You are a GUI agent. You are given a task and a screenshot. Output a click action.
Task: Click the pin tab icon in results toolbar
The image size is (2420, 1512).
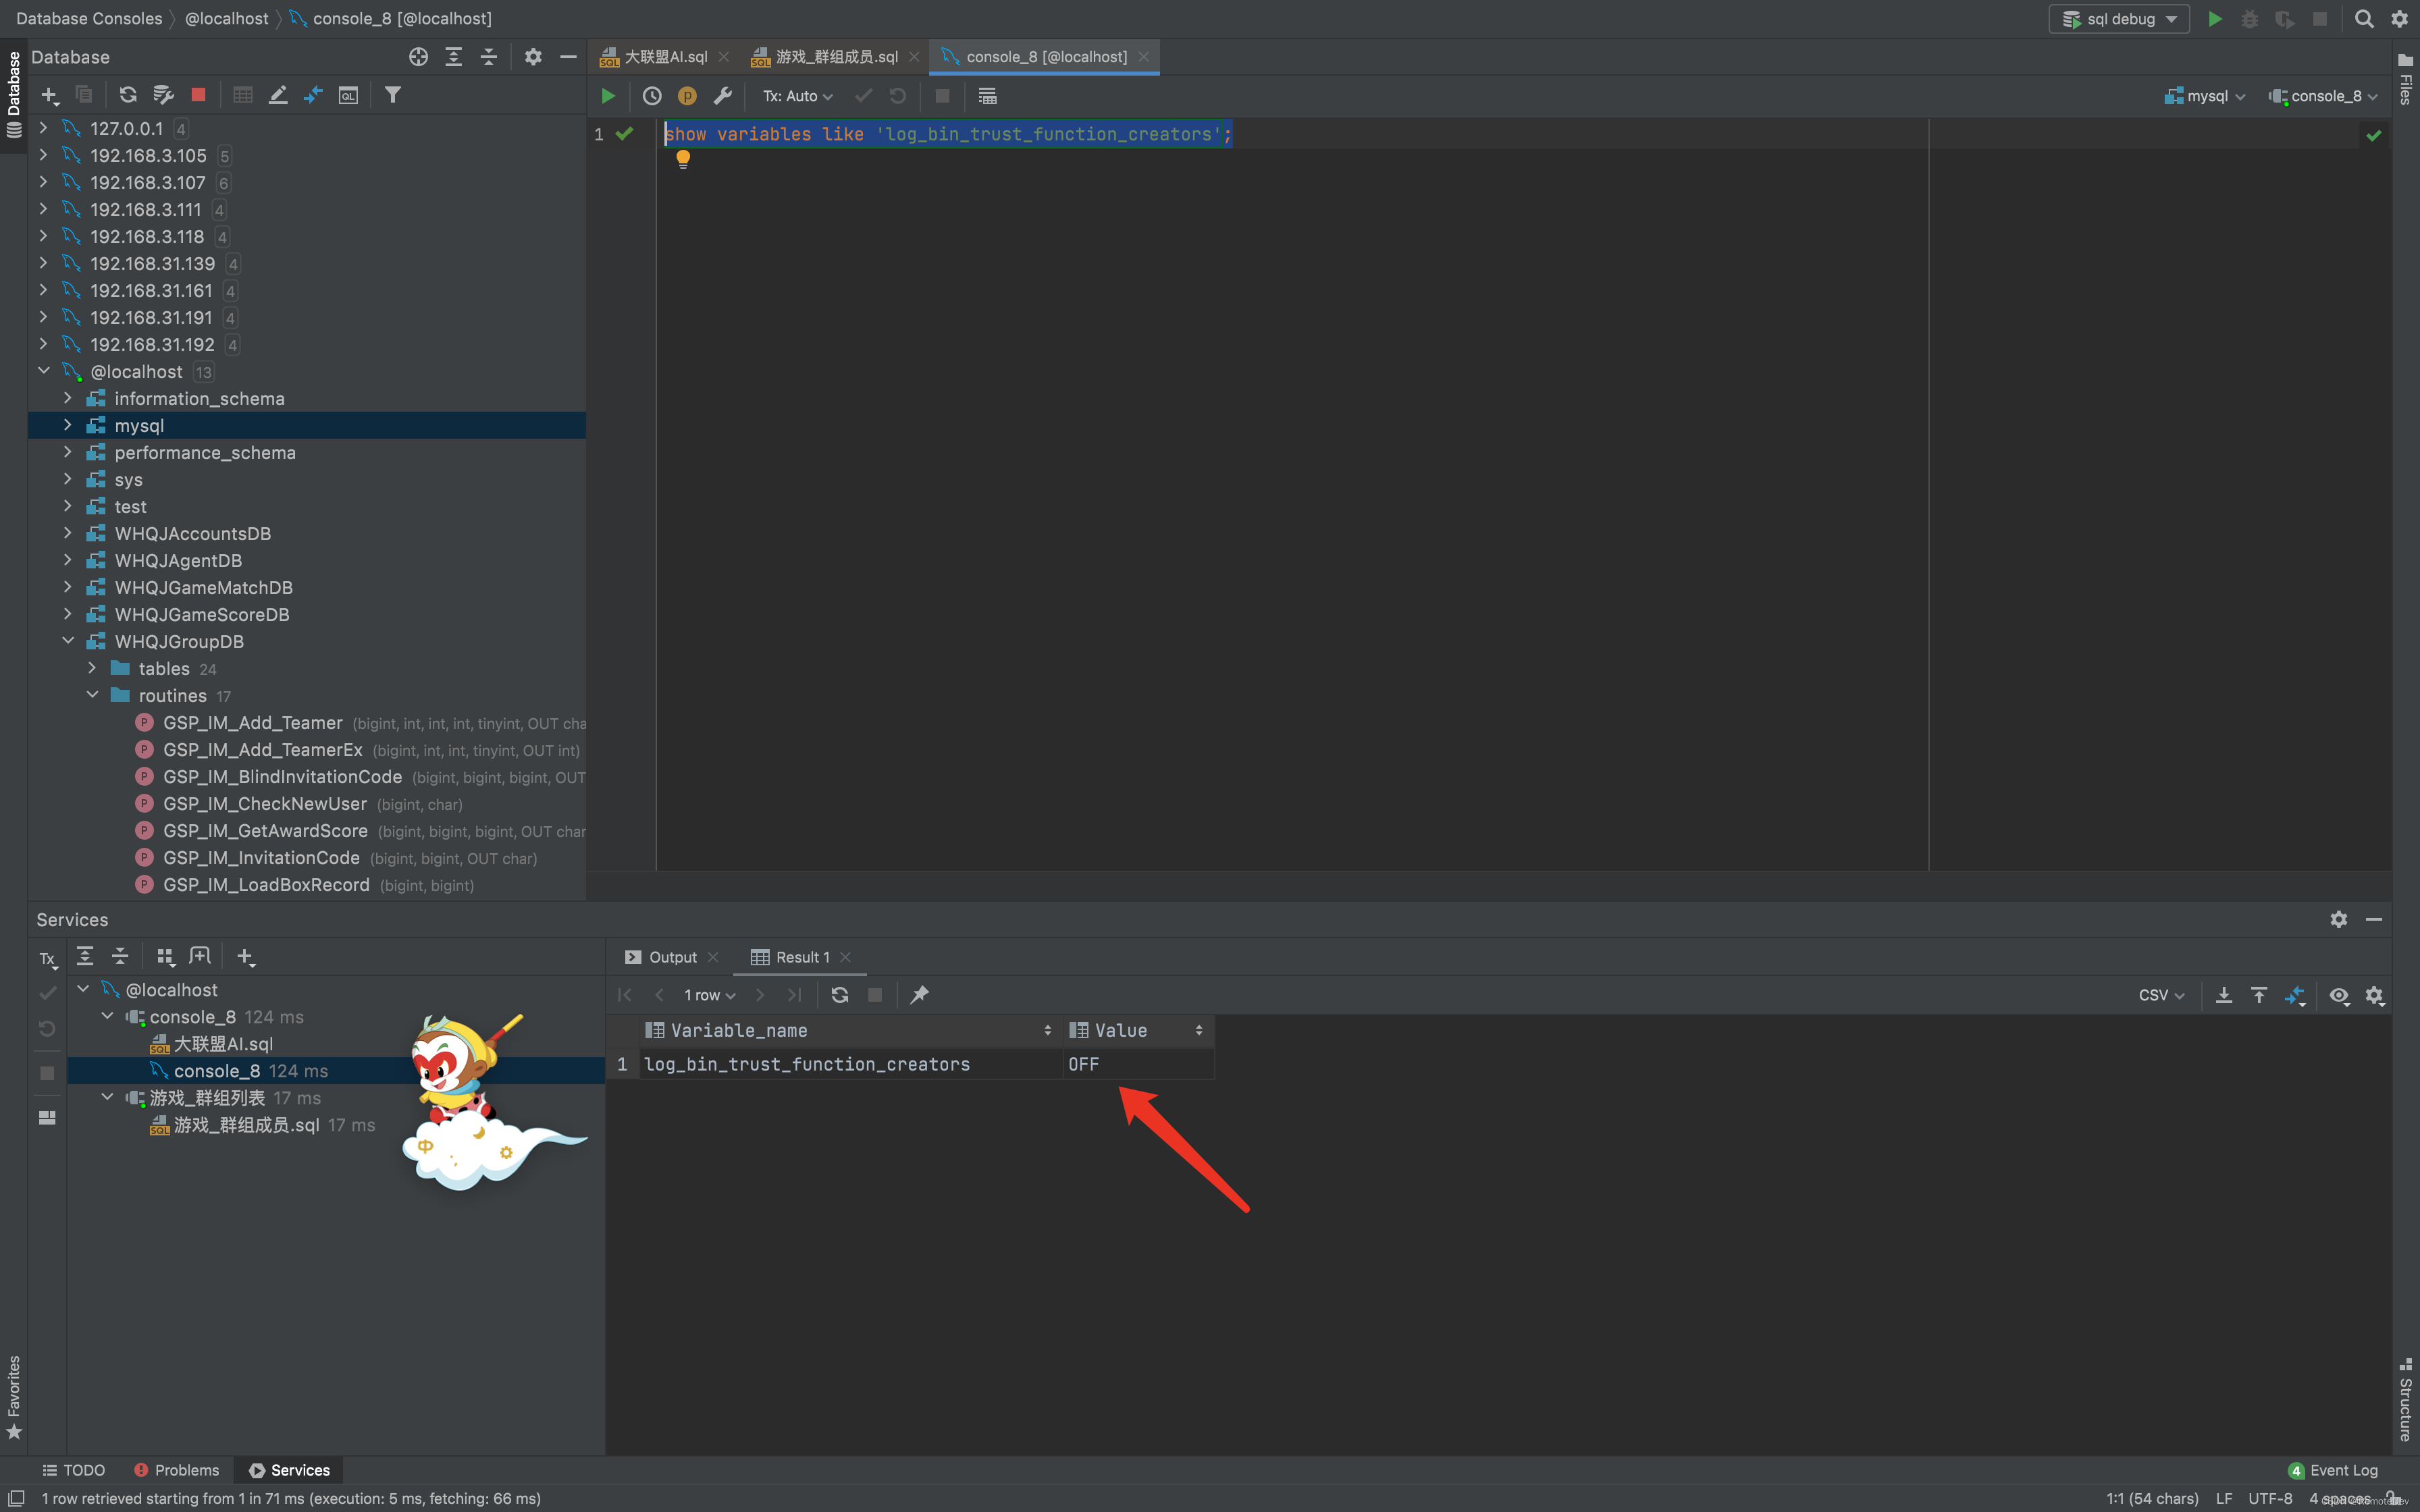(919, 994)
